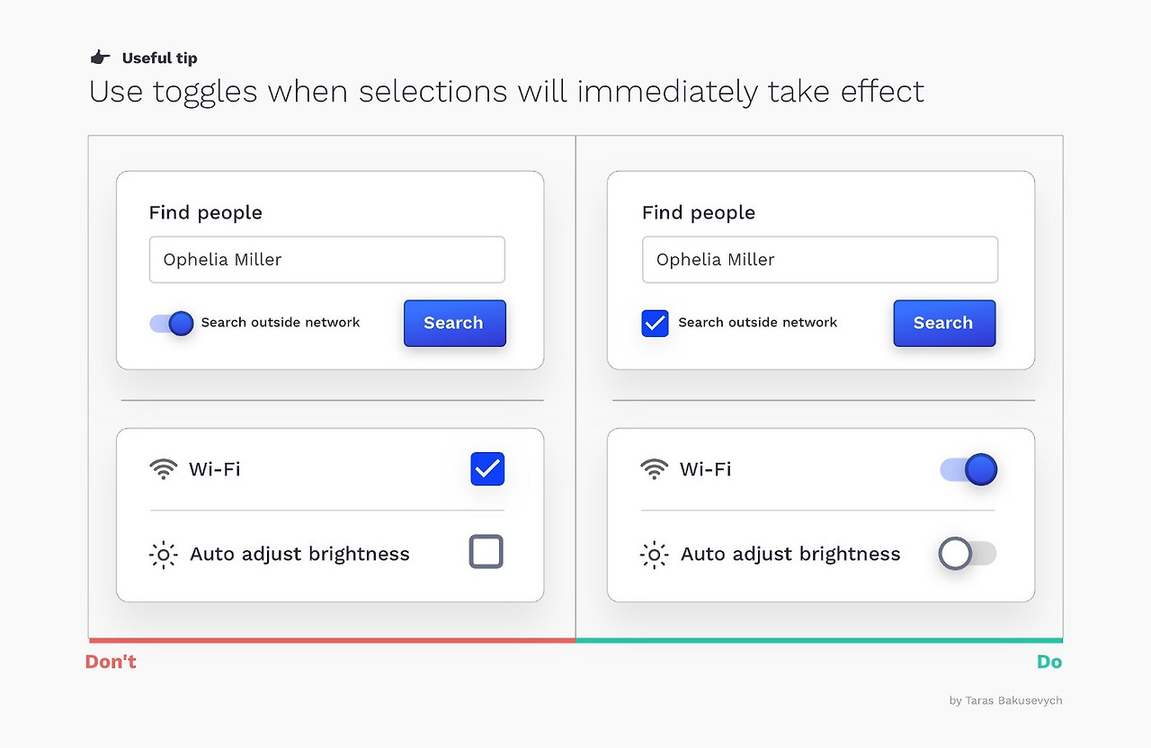Turn off the Wi-Fi toggle on Do side
1151x748 pixels.
tap(968, 468)
